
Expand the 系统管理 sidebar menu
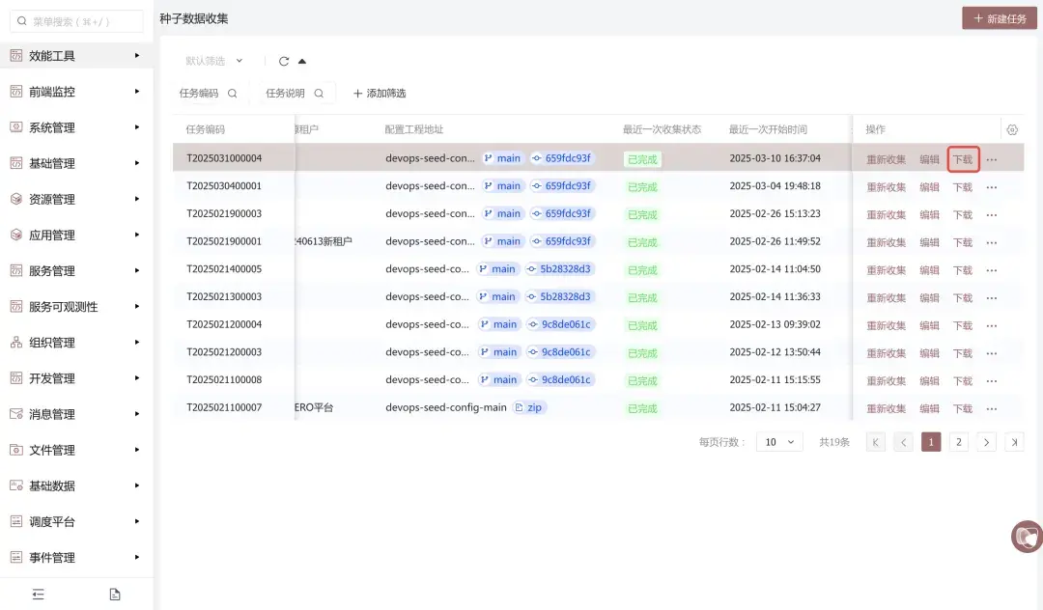pyautogui.click(x=76, y=127)
